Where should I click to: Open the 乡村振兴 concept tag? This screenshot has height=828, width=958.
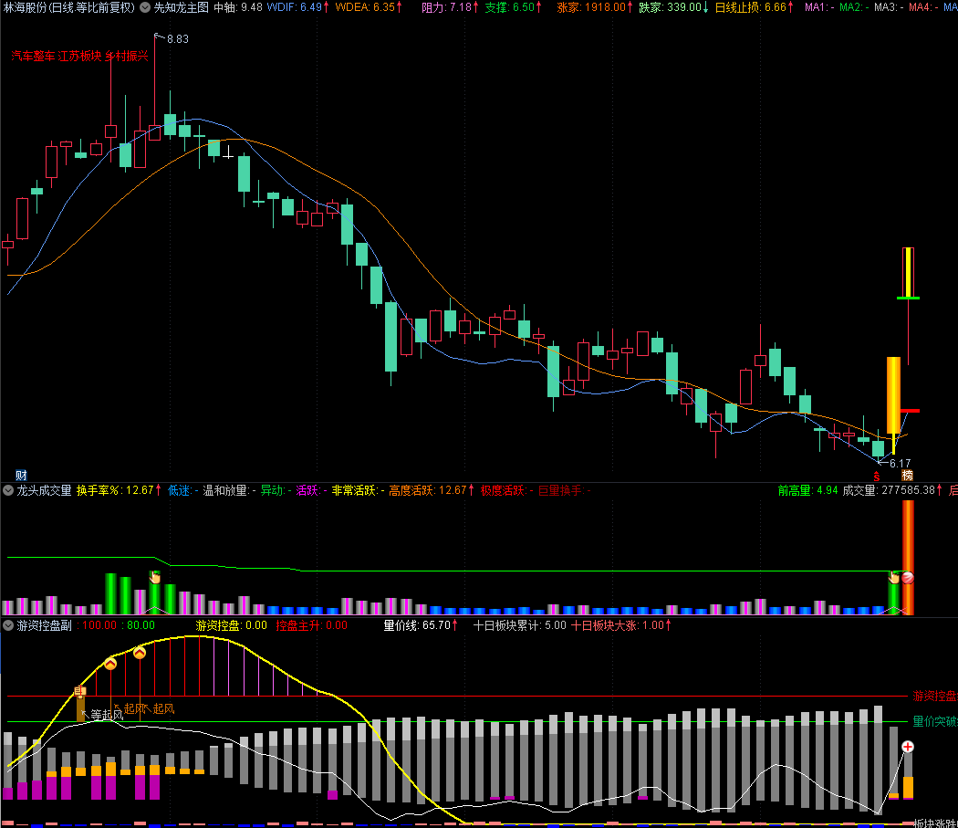(x=126, y=56)
